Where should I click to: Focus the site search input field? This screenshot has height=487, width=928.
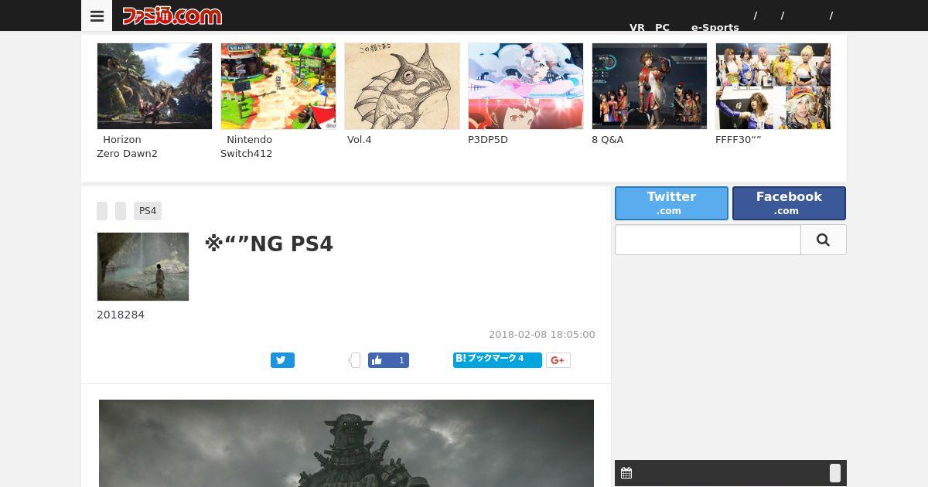708,240
